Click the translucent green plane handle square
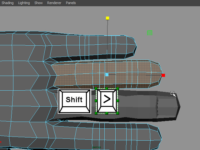The image size is (200, 150). (x=150, y=33)
